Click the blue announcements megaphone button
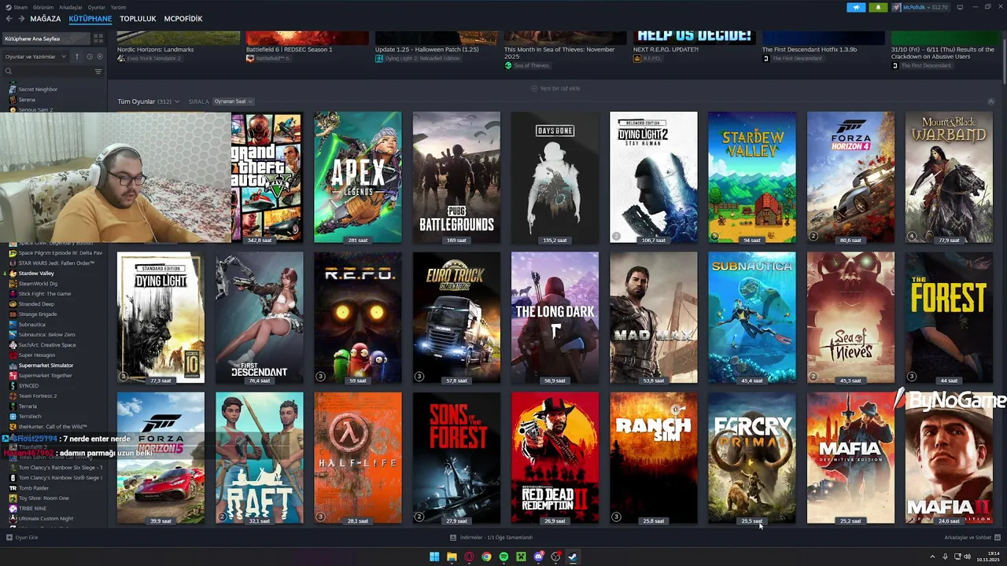The image size is (1007, 566). [x=856, y=7]
